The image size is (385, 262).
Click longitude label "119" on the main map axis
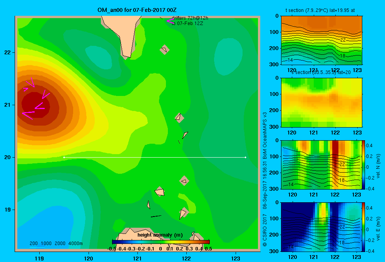(39, 258)
